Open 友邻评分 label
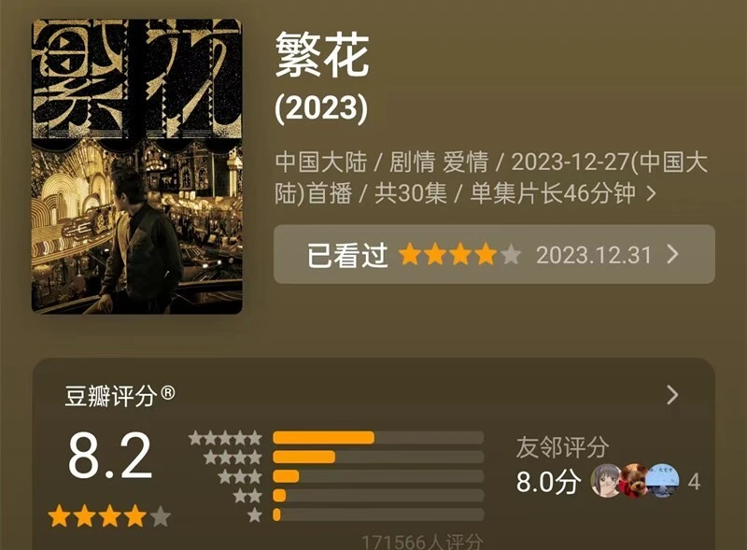Screen dimensions: 747x550 pyautogui.click(x=563, y=447)
